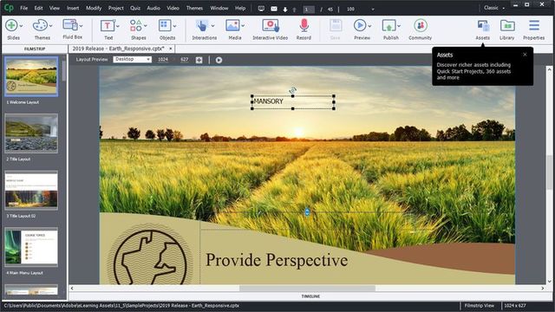Select the Main Menu Layout thumbnail
This screenshot has height=312, width=555.
[31, 247]
